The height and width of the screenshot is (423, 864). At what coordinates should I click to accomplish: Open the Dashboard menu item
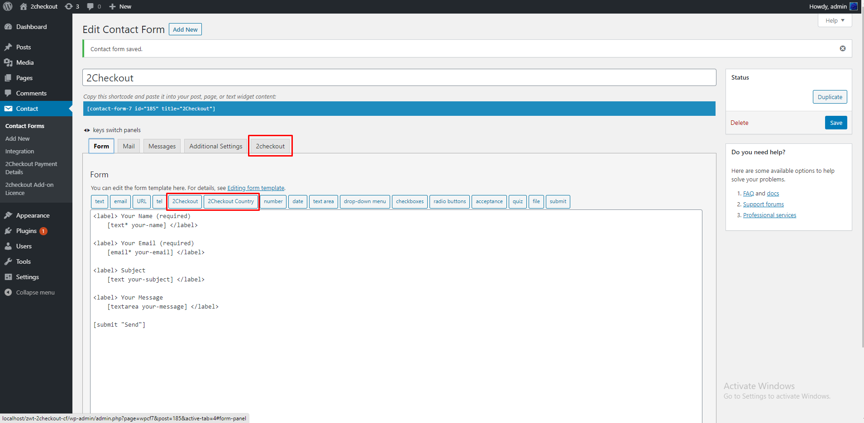[x=31, y=27]
